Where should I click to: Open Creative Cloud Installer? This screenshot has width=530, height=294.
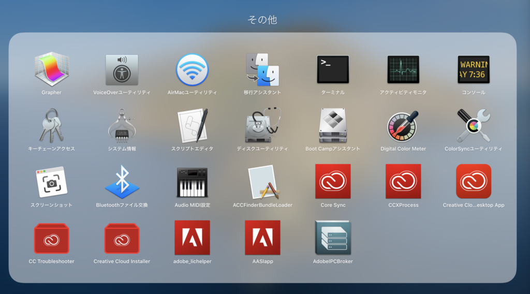[x=122, y=238]
